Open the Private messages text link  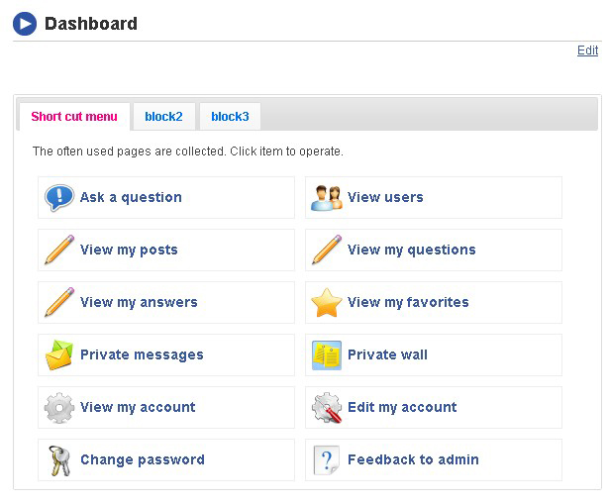[x=142, y=354]
